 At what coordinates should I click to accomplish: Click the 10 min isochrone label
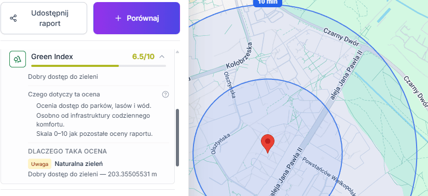[x=268, y=2]
